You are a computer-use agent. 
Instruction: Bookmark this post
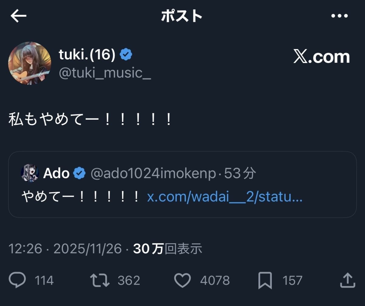[265, 280]
